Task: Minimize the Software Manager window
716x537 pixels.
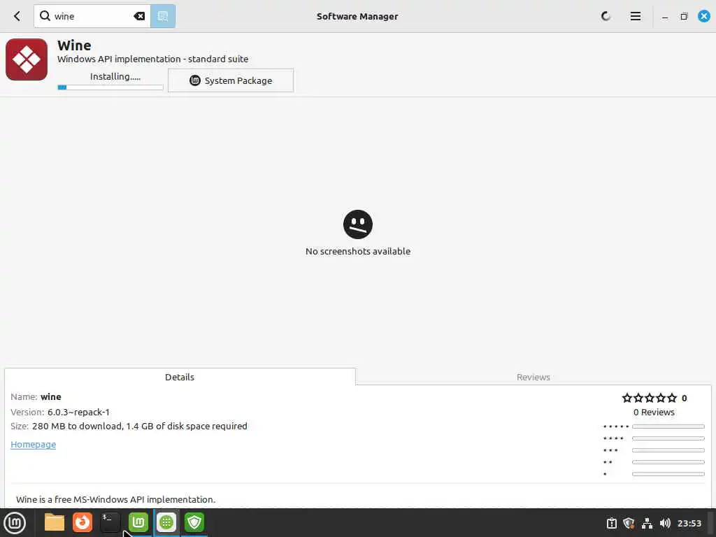Action: click(665, 17)
